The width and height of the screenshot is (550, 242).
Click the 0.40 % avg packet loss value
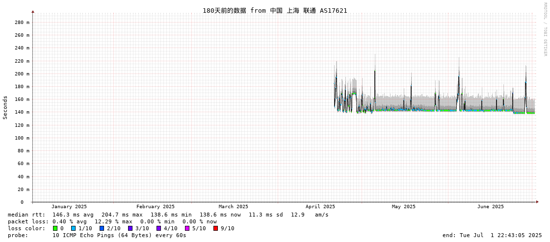[72, 222]
